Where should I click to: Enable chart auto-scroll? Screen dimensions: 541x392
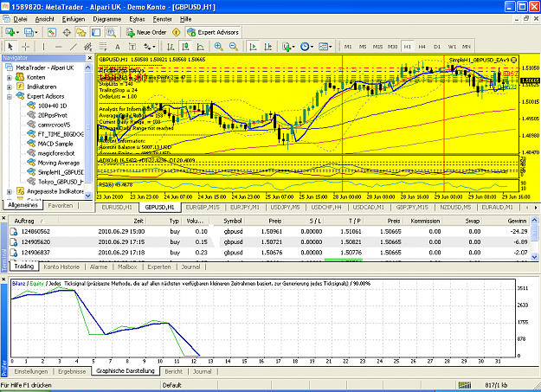(x=254, y=47)
